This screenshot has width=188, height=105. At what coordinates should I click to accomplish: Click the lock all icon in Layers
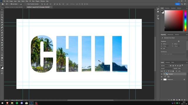click(173, 71)
